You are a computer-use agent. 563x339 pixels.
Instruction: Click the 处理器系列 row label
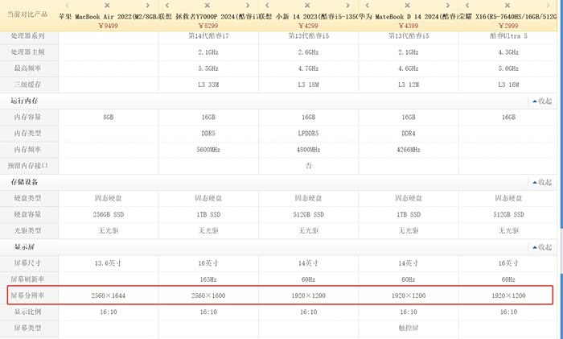[x=27, y=36]
